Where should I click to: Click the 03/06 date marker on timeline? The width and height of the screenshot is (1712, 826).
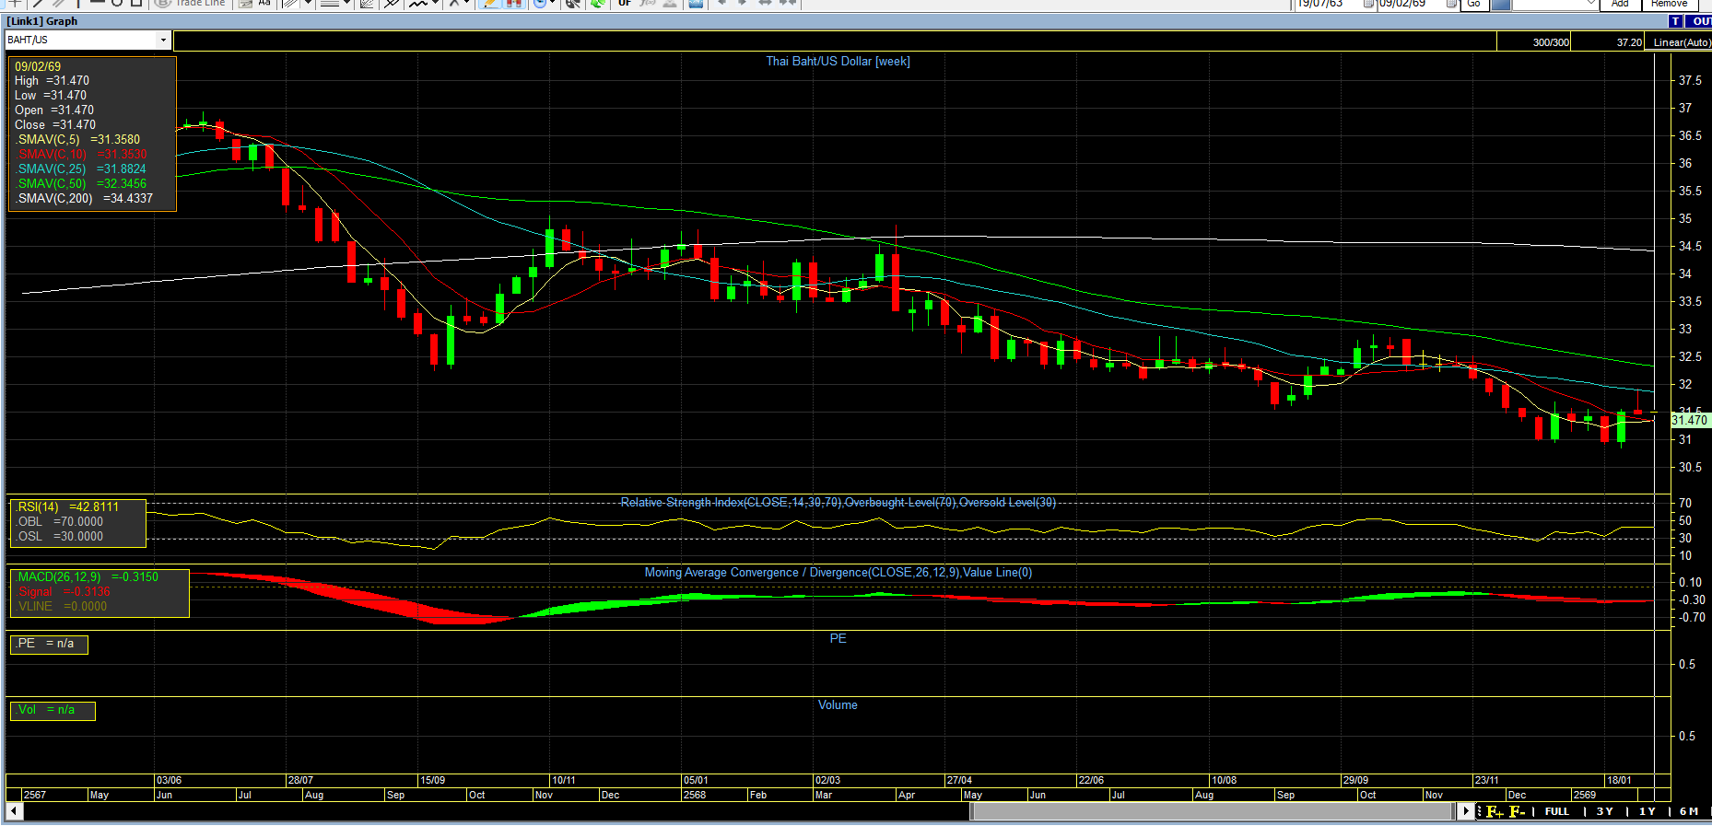[169, 781]
